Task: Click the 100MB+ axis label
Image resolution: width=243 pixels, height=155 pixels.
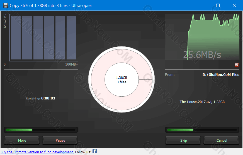Action: pos(72,64)
